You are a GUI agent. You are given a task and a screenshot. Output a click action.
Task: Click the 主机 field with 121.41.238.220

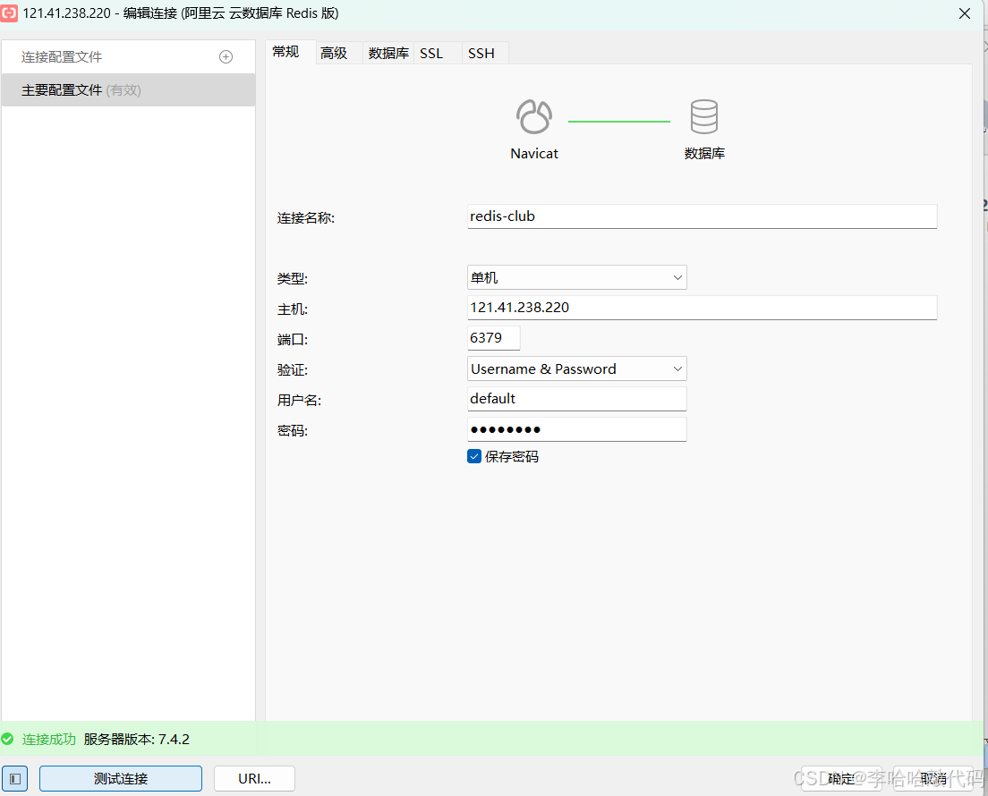(702, 308)
